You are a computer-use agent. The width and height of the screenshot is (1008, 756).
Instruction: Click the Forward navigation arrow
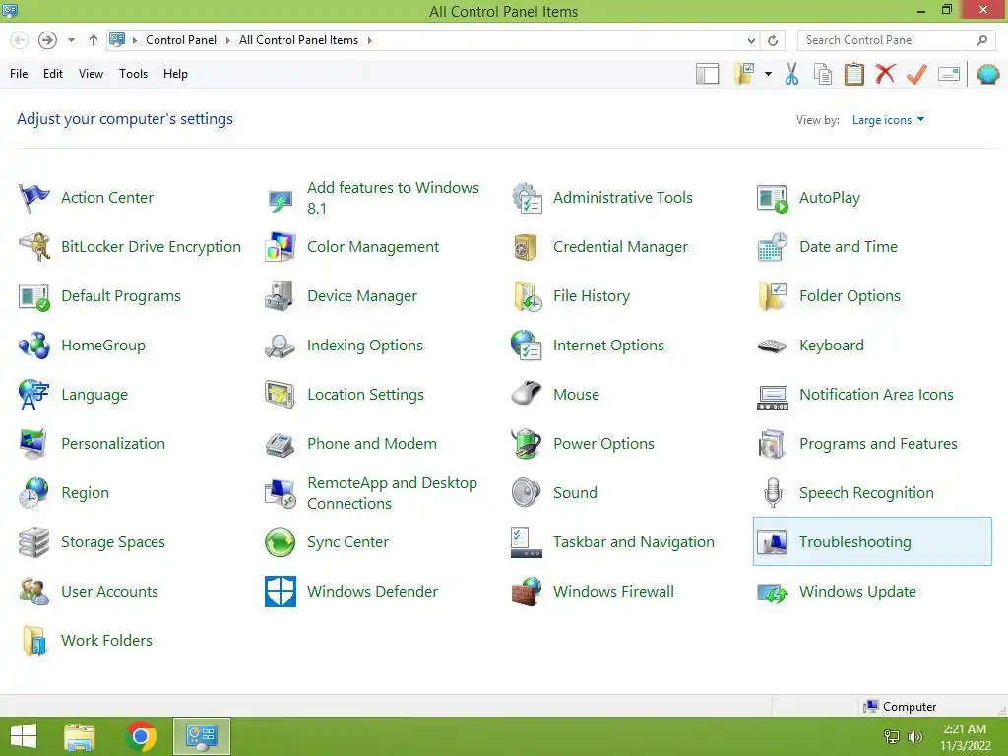point(47,40)
